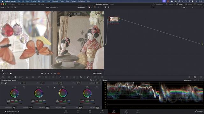Open the RGB Mixer palette icon
204x114 pixels.
tap(27, 77)
